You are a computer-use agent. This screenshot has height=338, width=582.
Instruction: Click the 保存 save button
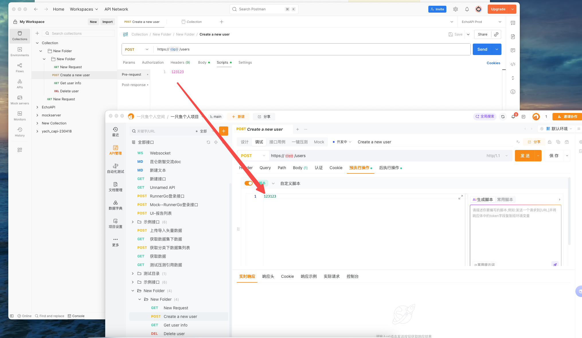tap(554, 156)
